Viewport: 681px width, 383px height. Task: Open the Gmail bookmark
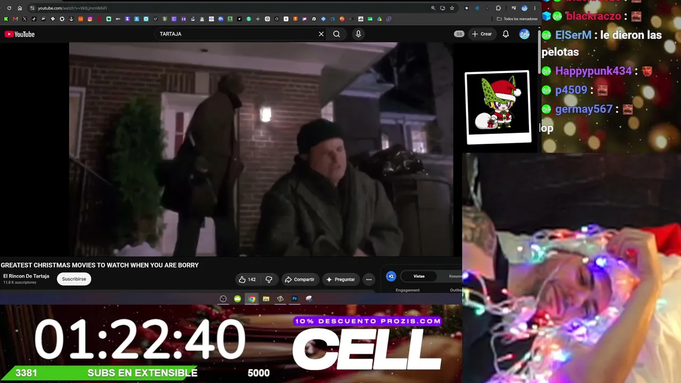(x=15, y=19)
